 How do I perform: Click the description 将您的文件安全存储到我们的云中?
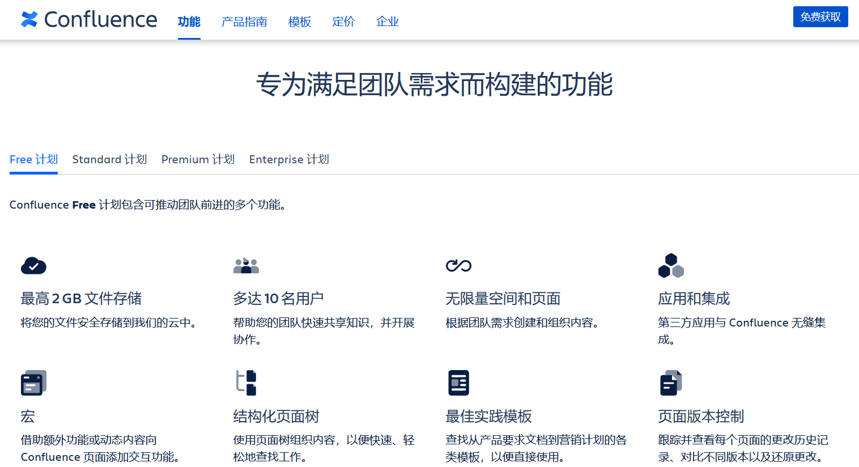[x=109, y=322]
